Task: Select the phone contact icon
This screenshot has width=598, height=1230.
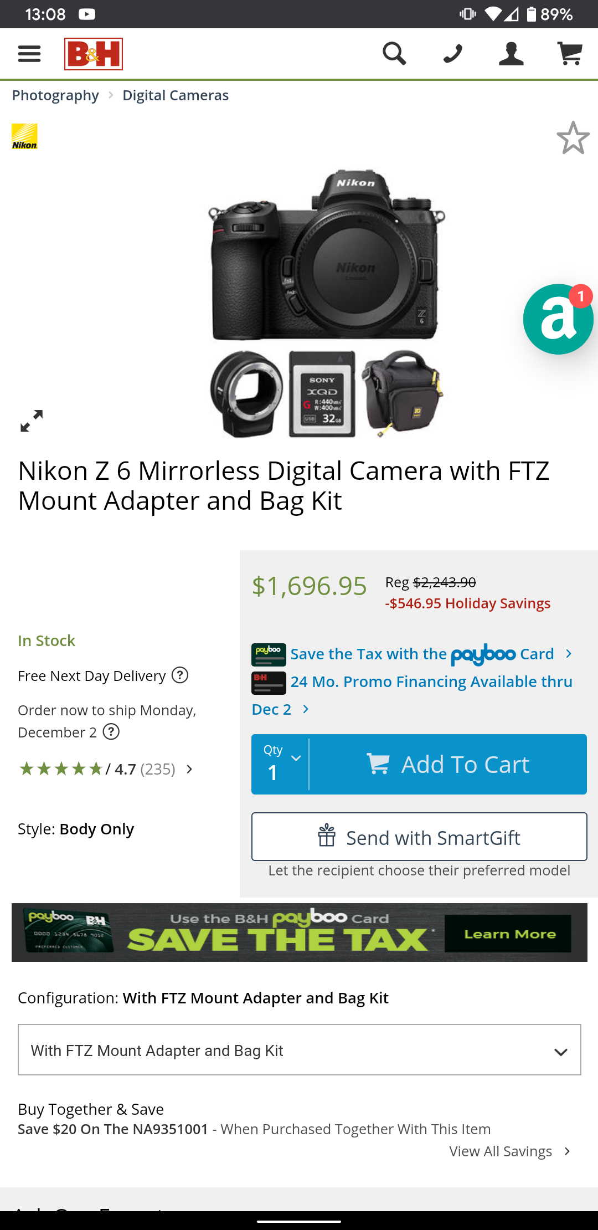Action: click(452, 53)
